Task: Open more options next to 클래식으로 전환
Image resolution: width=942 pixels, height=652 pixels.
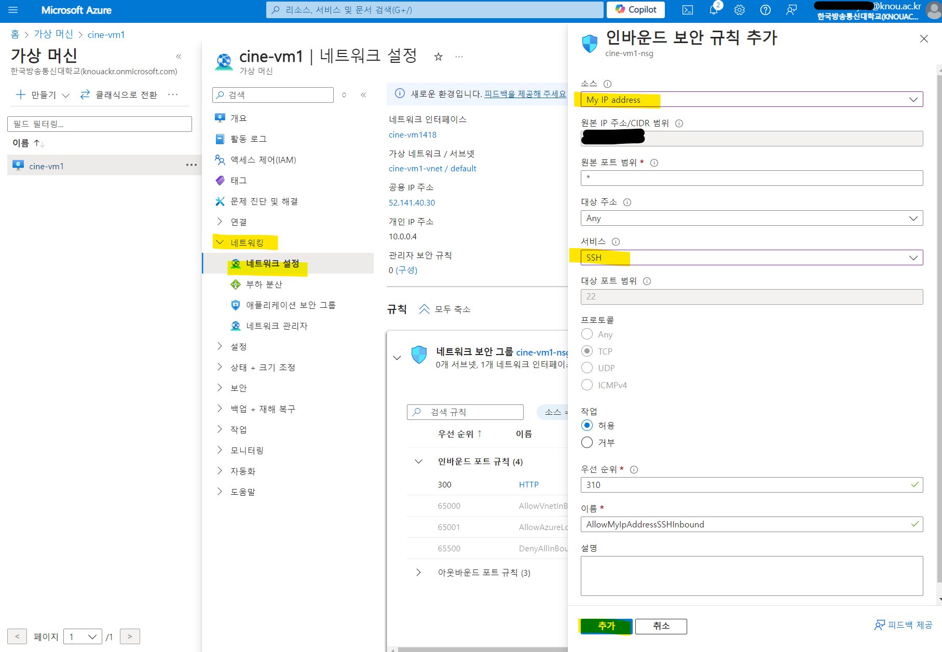Action: (173, 94)
